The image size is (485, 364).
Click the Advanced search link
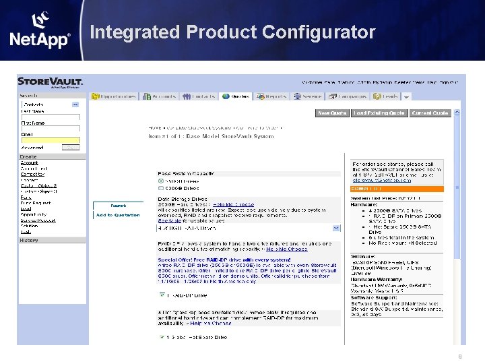pos(32,148)
